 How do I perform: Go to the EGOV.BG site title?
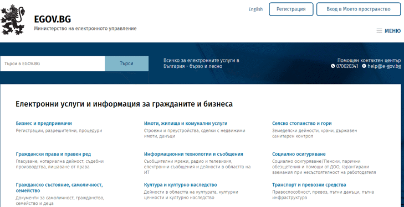[x=53, y=19]
